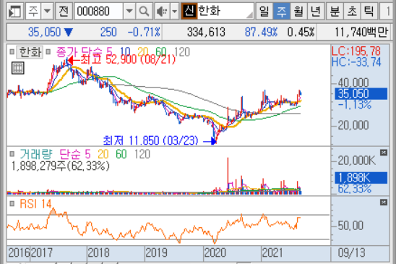Switch to minute chart 분 tab

coord(335,12)
